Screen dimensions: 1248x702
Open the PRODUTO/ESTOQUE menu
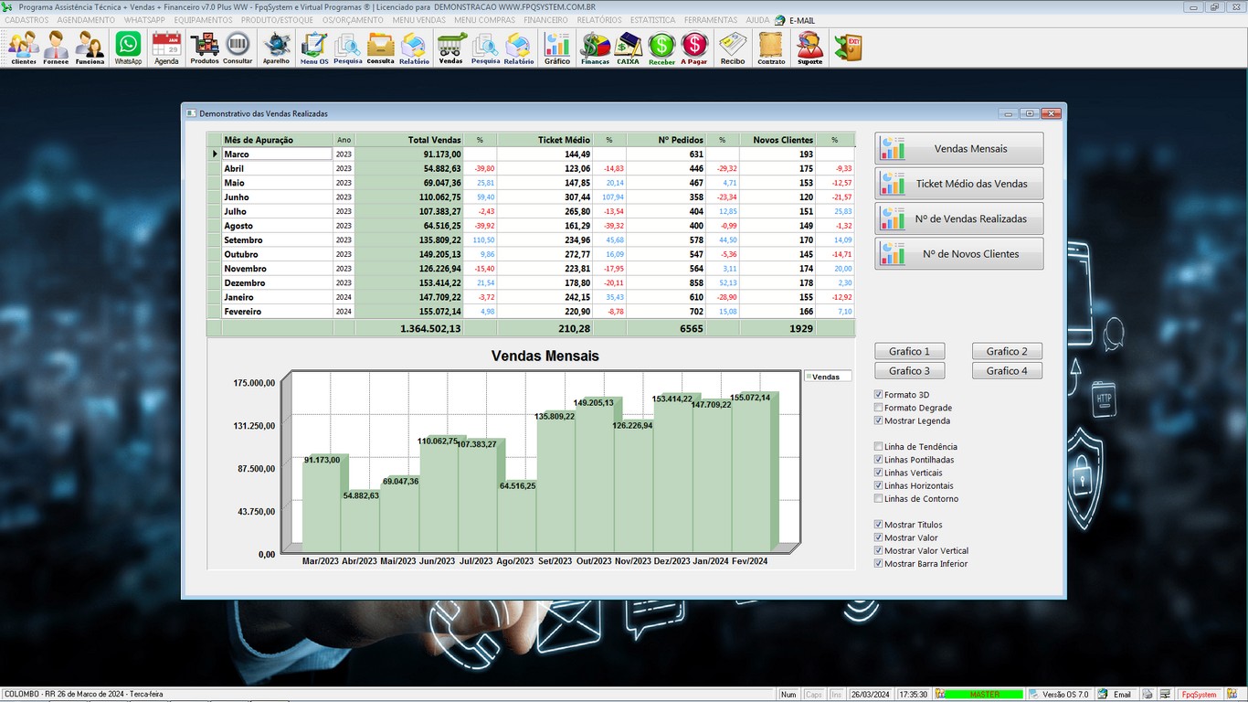277,20
